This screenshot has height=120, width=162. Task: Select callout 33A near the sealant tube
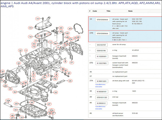(8, 101)
